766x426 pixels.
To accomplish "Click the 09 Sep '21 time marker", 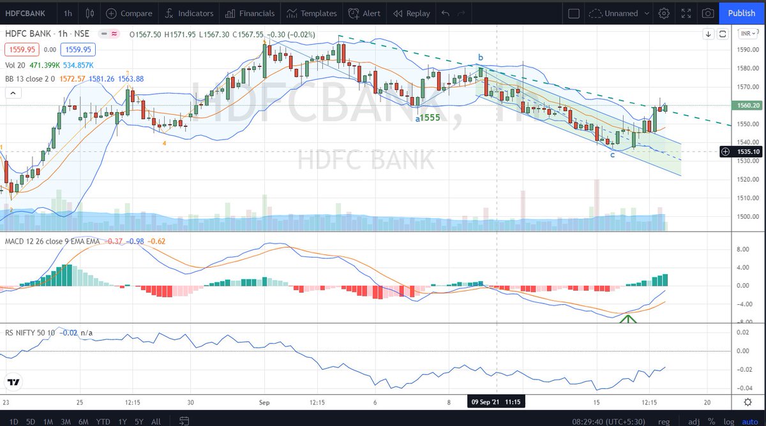I will coord(497,402).
